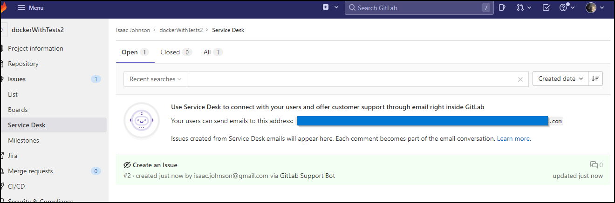
Task: Click into the issue filter search box
Action: pos(349,79)
